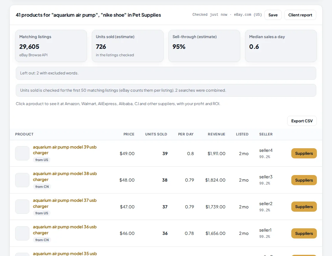Open aquarium air pump model 37 link
This screenshot has height=256, width=332.
click(x=64, y=203)
